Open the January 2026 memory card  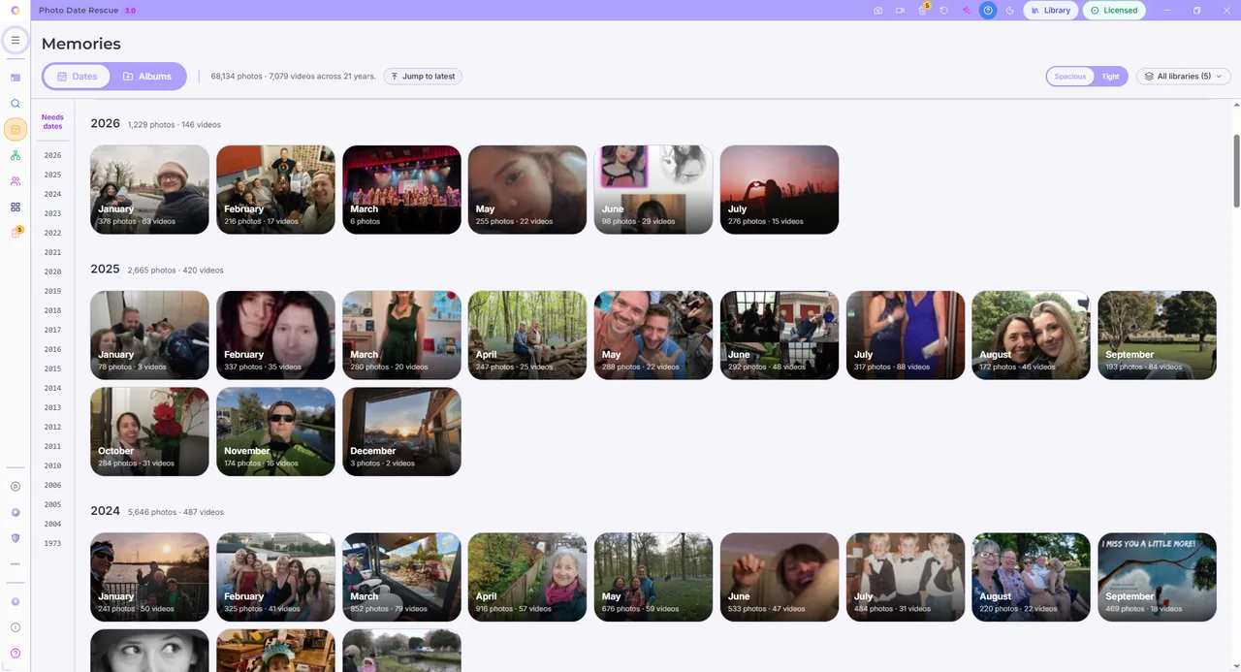click(149, 189)
